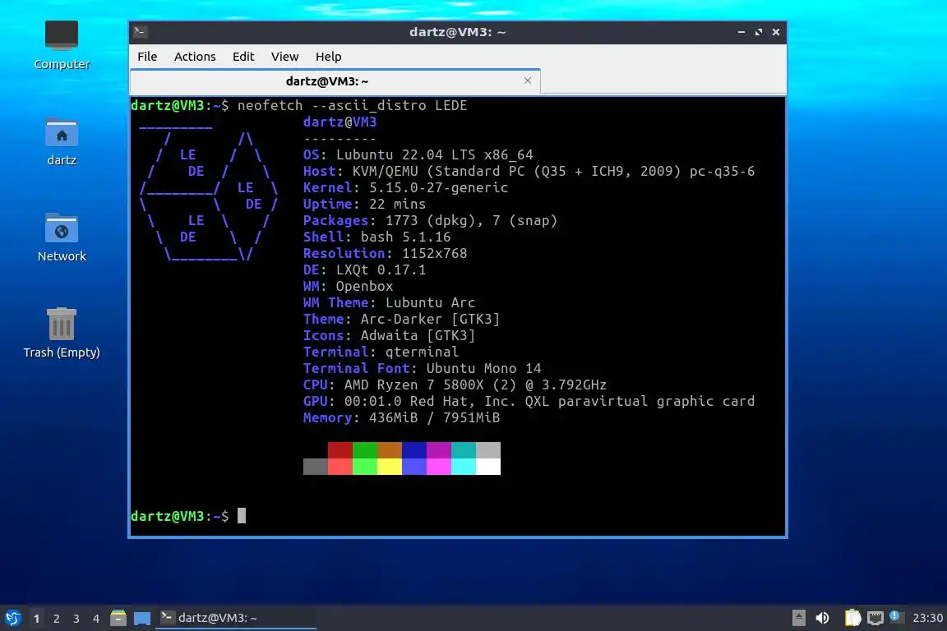Click the 'Kernel: 5.15.0-27-generic' line
Screen dimensions: 947x631
click(405, 188)
